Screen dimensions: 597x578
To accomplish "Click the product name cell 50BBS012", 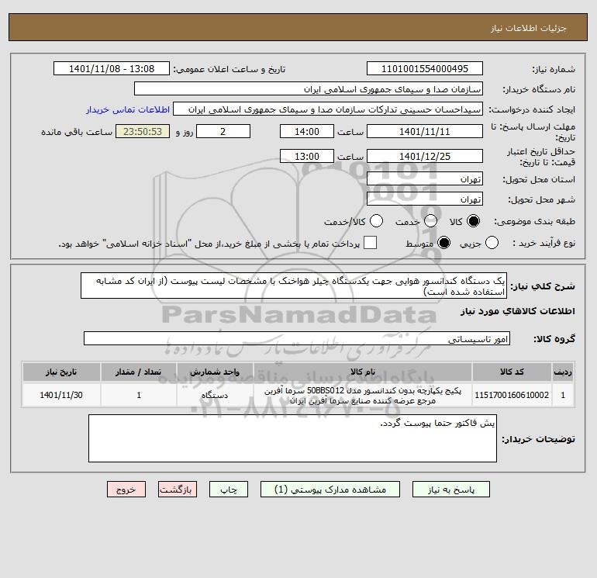I will click(x=363, y=395).
